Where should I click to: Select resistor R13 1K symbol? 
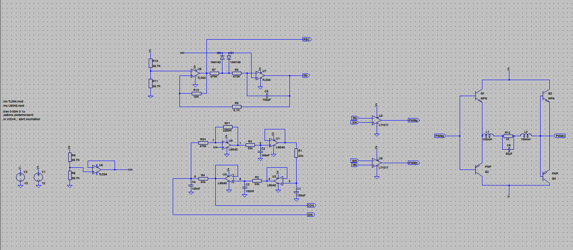tap(508, 136)
